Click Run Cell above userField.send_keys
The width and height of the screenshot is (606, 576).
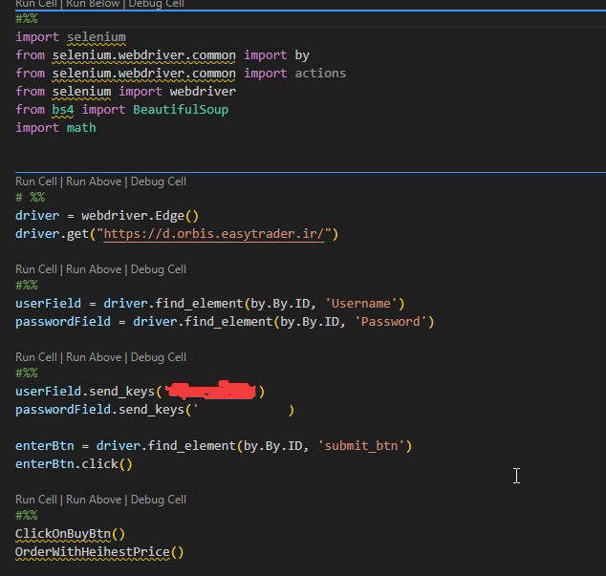pyautogui.click(x=36, y=357)
